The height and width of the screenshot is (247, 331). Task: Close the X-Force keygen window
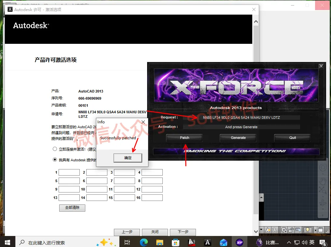(x=321, y=66)
